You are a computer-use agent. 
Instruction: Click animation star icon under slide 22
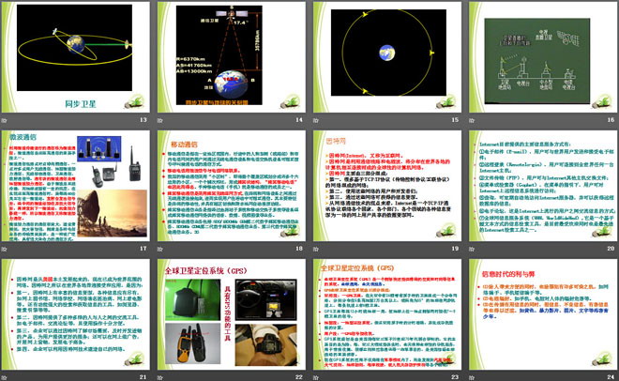(x=159, y=377)
